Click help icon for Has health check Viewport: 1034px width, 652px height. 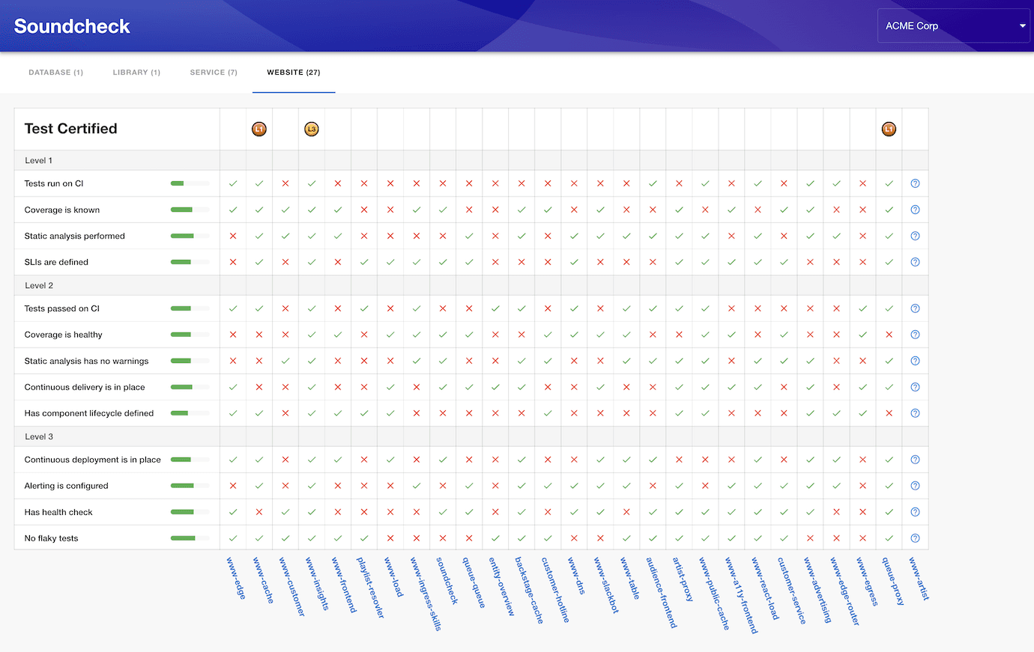point(915,512)
